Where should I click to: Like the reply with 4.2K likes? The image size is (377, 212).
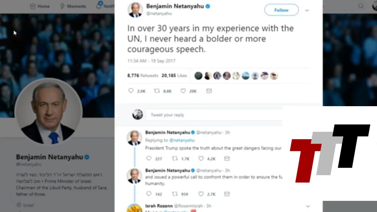[201, 158]
